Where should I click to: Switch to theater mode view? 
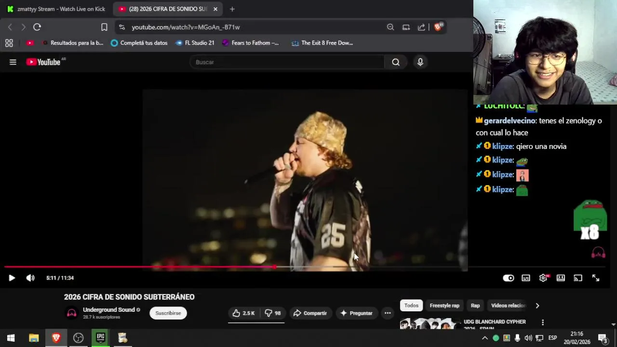(561, 278)
